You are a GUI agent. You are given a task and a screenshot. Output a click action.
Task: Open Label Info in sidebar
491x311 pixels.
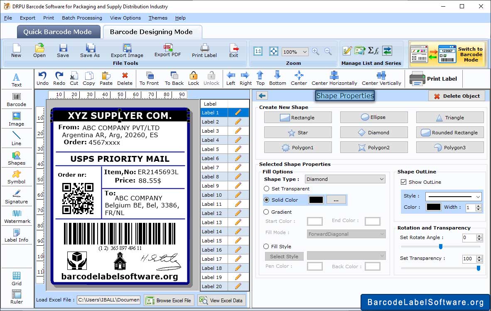click(16, 235)
